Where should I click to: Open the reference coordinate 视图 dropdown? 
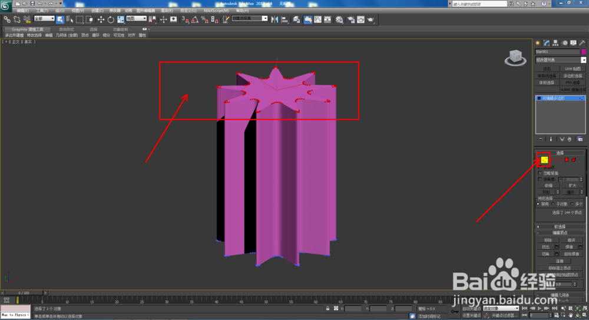click(x=136, y=18)
